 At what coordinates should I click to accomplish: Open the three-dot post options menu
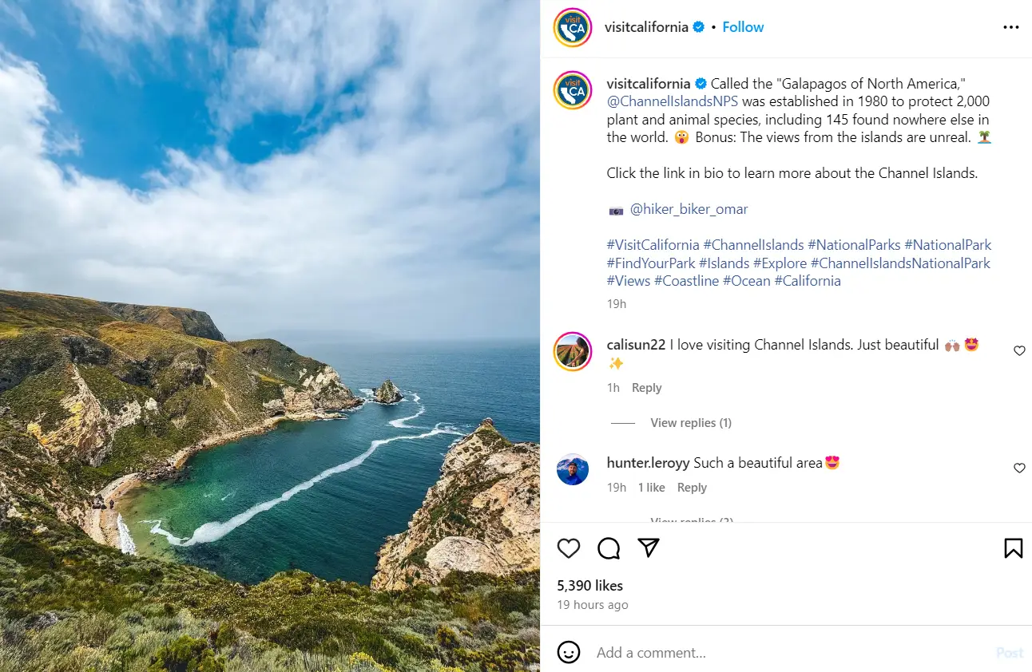[x=1011, y=26]
